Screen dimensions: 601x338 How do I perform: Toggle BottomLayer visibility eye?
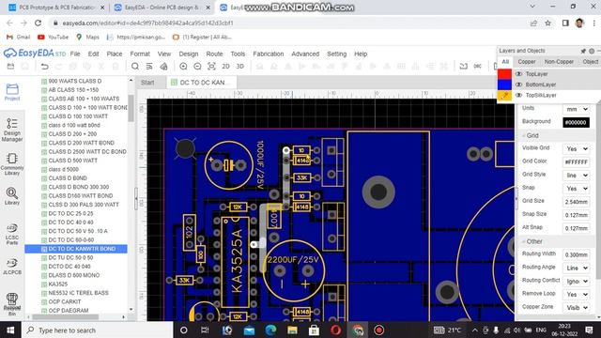click(518, 84)
